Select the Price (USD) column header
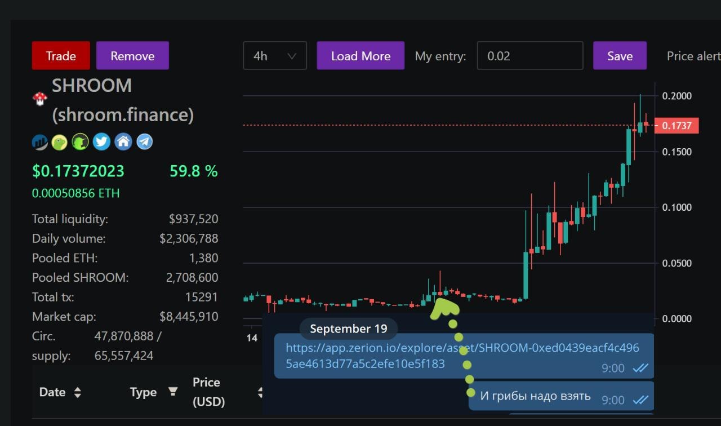Image resolution: width=721 pixels, height=426 pixels. (x=208, y=392)
